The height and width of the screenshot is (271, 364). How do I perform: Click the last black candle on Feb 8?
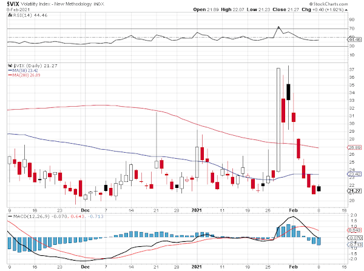(319, 189)
